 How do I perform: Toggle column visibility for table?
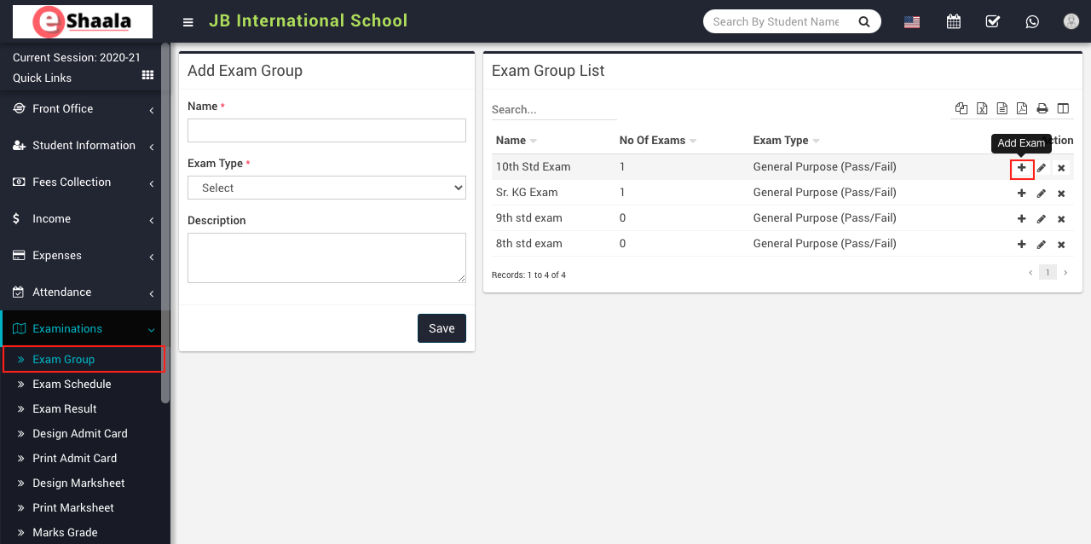[x=1063, y=108]
